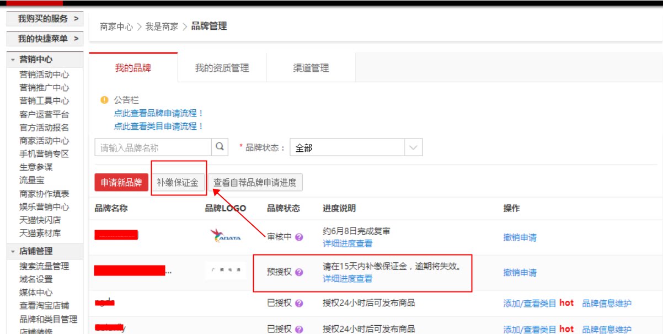Click help icon next to 审核中 status
Screen dimensions: 663x334
pos(299,237)
